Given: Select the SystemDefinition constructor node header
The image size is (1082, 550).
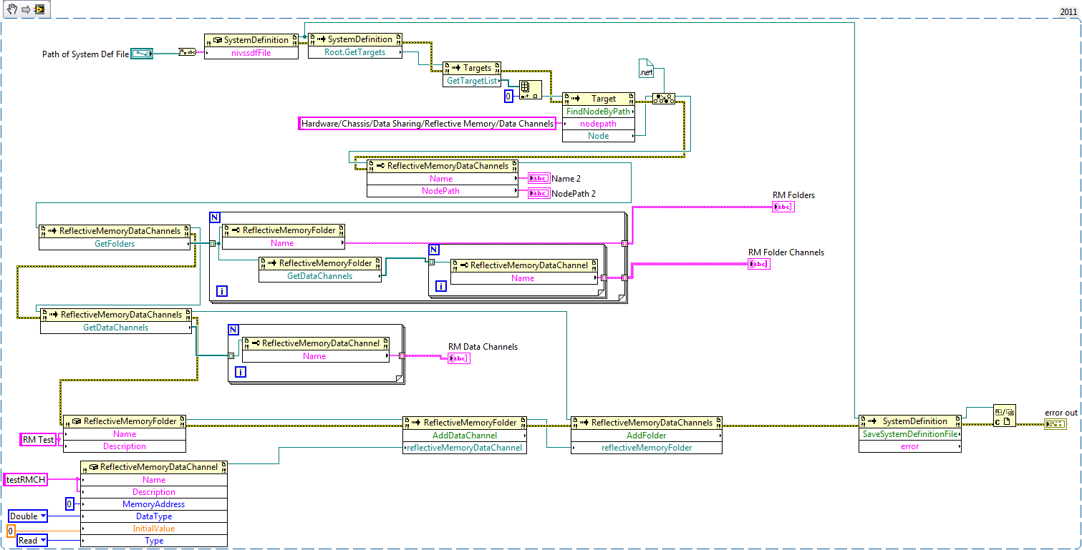Looking at the screenshot, I should [x=251, y=40].
